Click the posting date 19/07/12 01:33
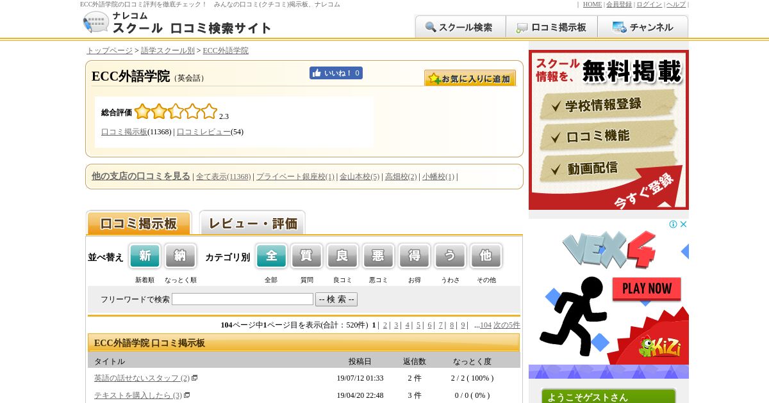The height and width of the screenshot is (403, 769). click(360, 378)
